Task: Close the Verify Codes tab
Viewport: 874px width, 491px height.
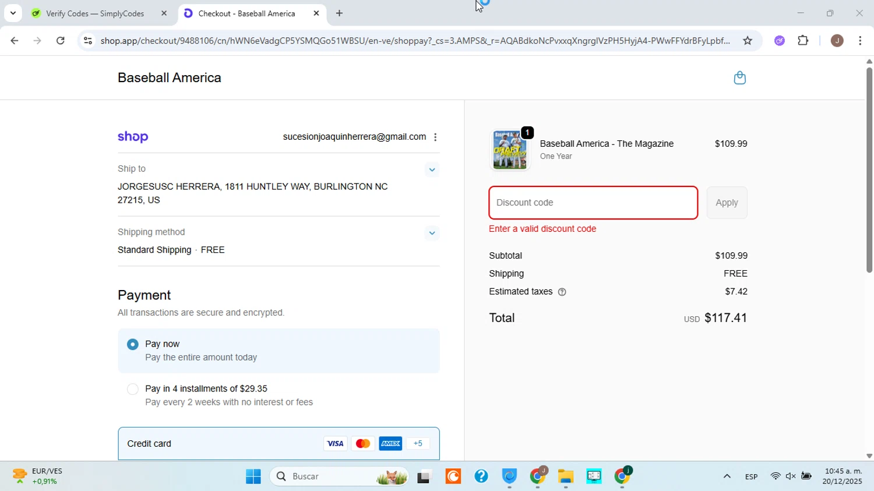Action: (x=164, y=13)
